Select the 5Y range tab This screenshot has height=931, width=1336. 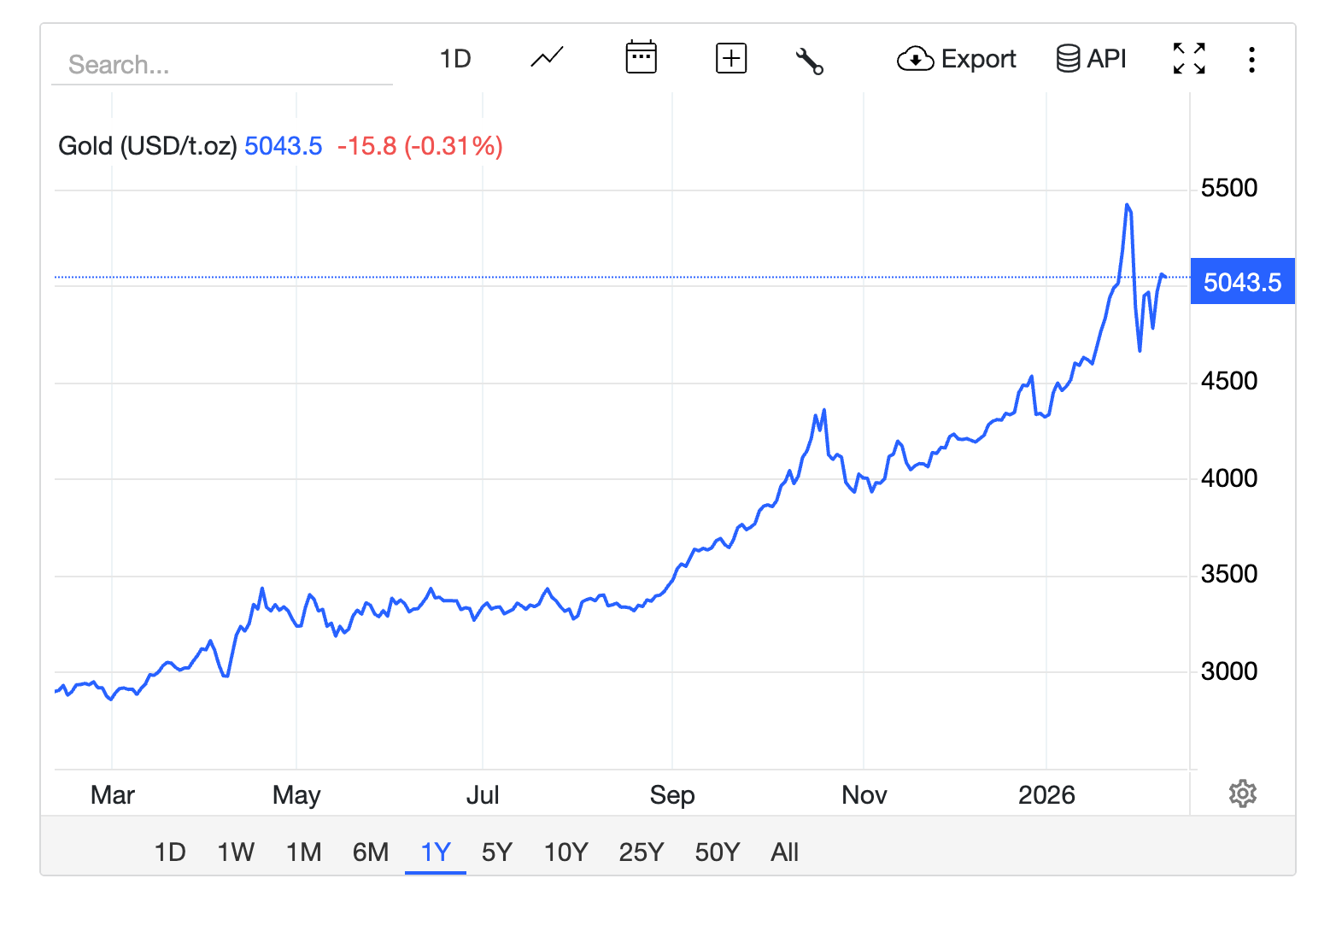(x=497, y=852)
